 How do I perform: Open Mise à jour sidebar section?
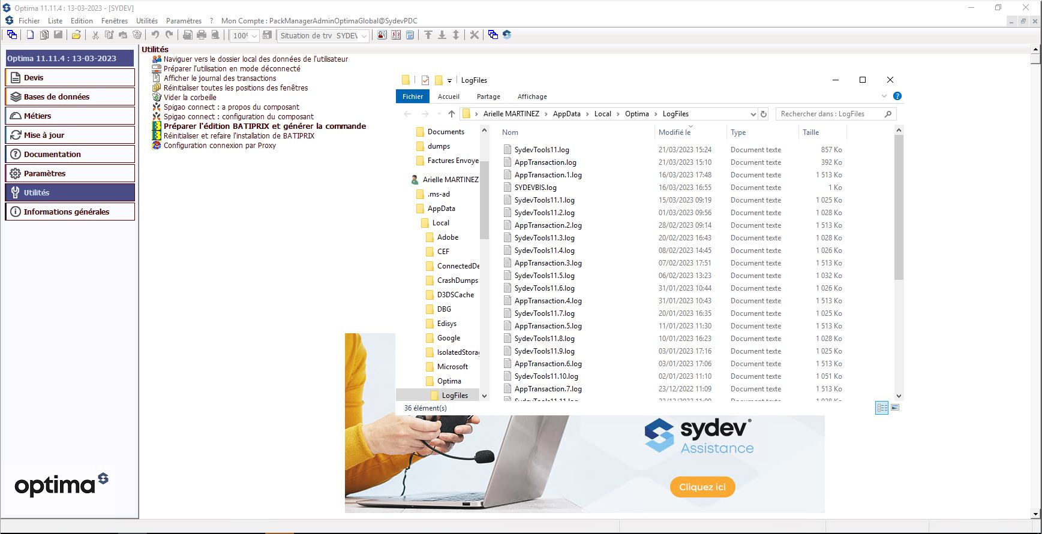point(70,135)
